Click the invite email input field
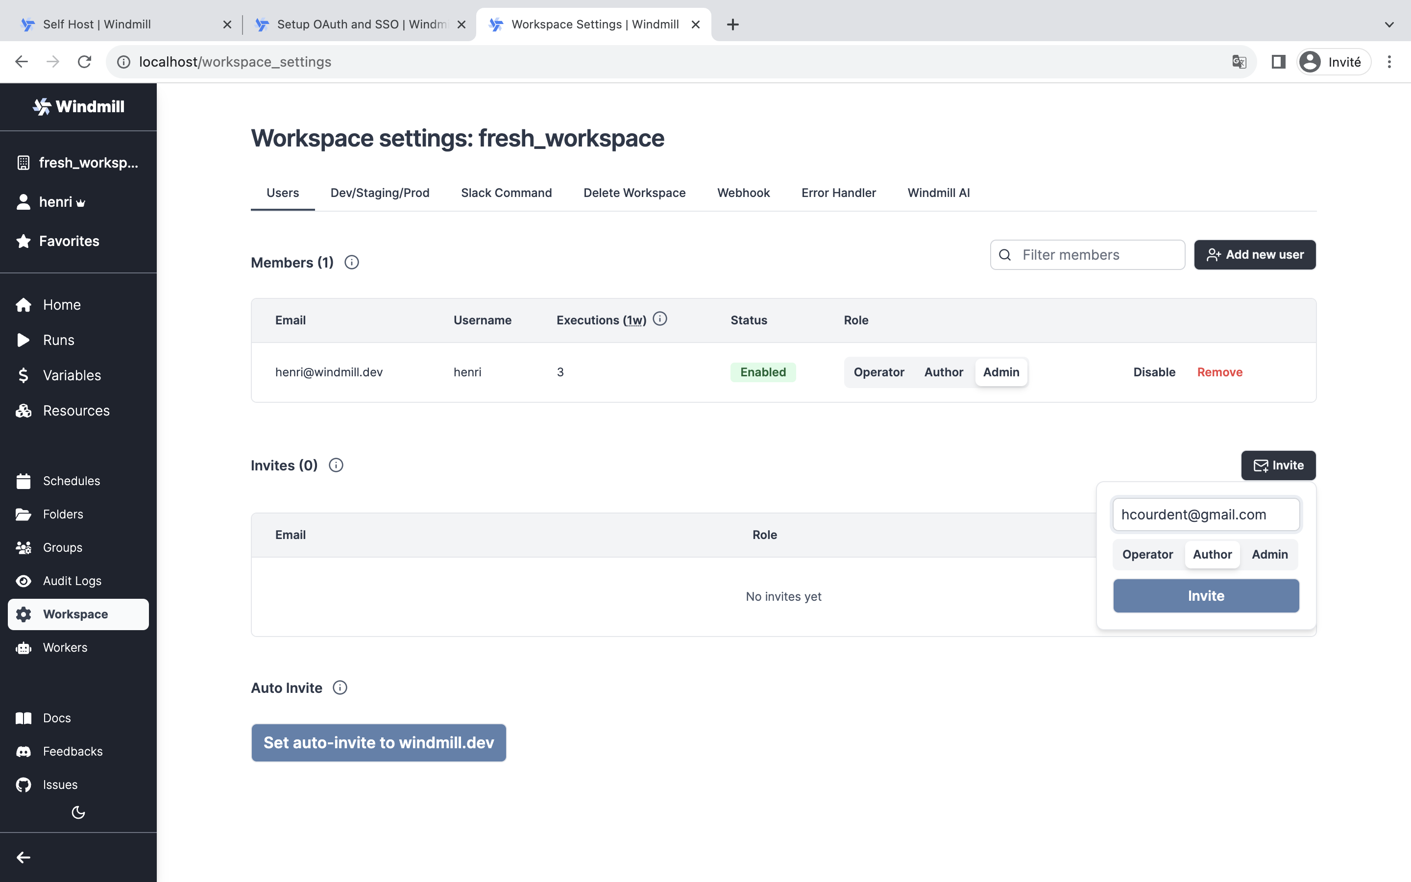1411x882 pixels. (1206, 514)
